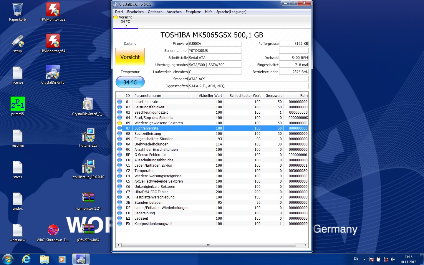Click the volume icon in system tray
This screenshot has width=424, height=265.
click(x=392, y=259)
